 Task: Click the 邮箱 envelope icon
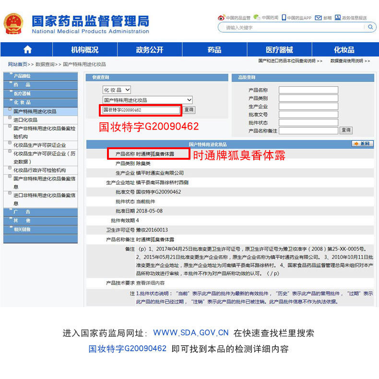click(319, 18)
